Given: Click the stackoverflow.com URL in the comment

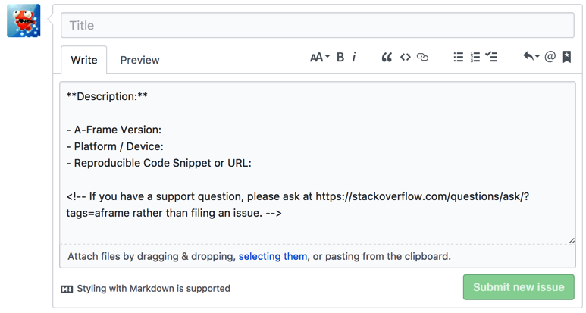Looking at the screenshot, I should pos(422,196).
